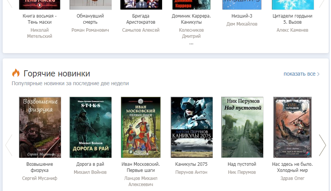Open author link Сергей Мусаниф

40,178
